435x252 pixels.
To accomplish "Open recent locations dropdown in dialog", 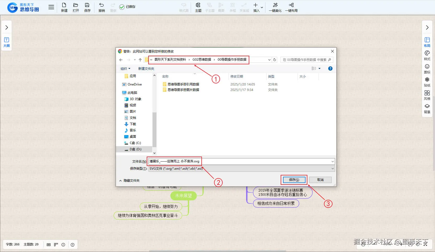I will 135,60.
